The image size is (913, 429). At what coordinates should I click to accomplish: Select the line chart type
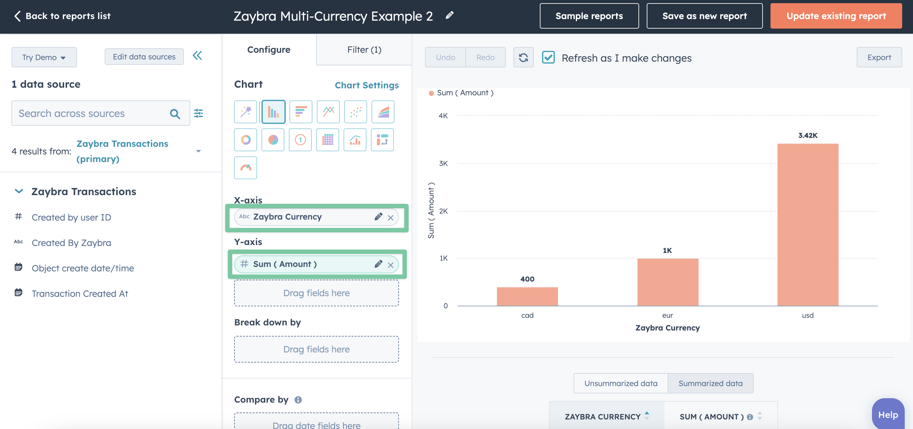click(x=328, y=112)
